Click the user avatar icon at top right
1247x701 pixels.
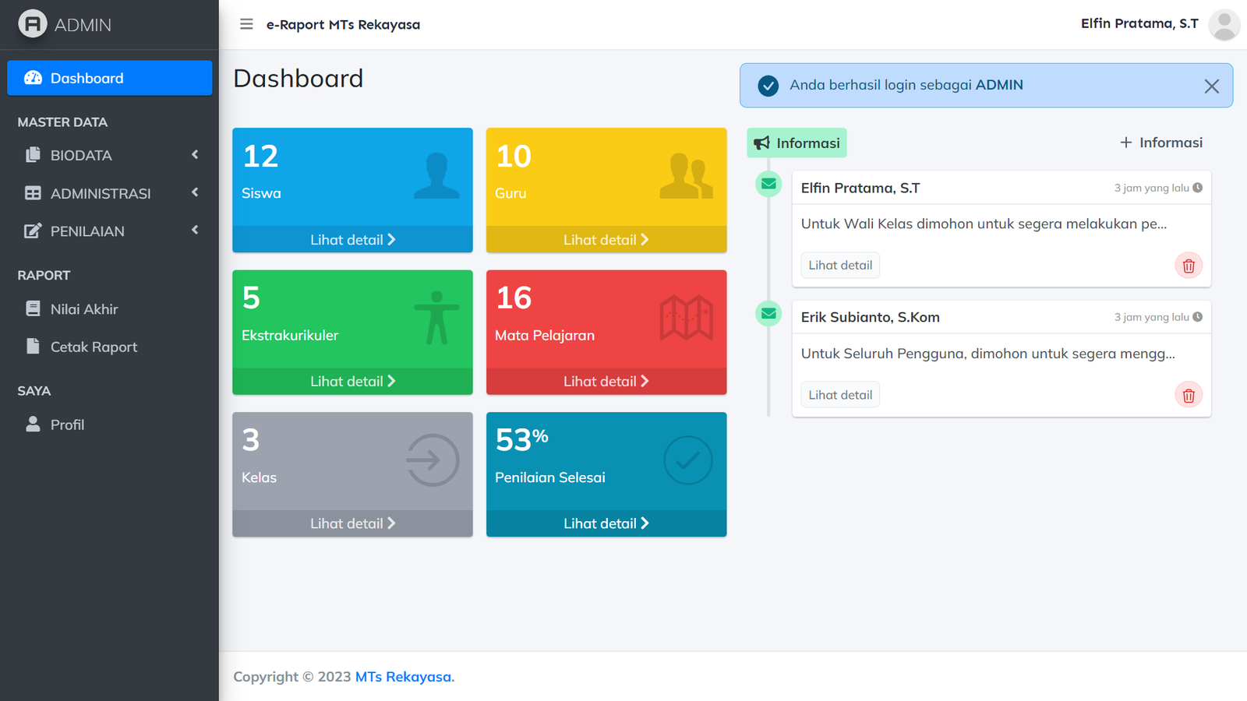1224,24
